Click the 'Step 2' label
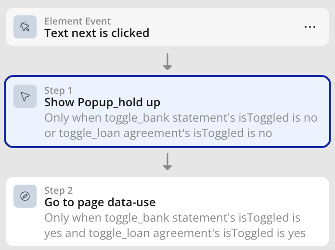 [59, 190]
